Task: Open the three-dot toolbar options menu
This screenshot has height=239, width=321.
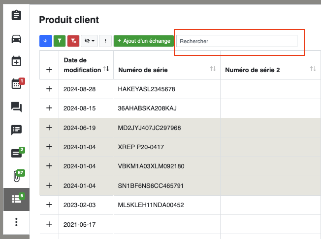Action: click(x=105, y=41)
